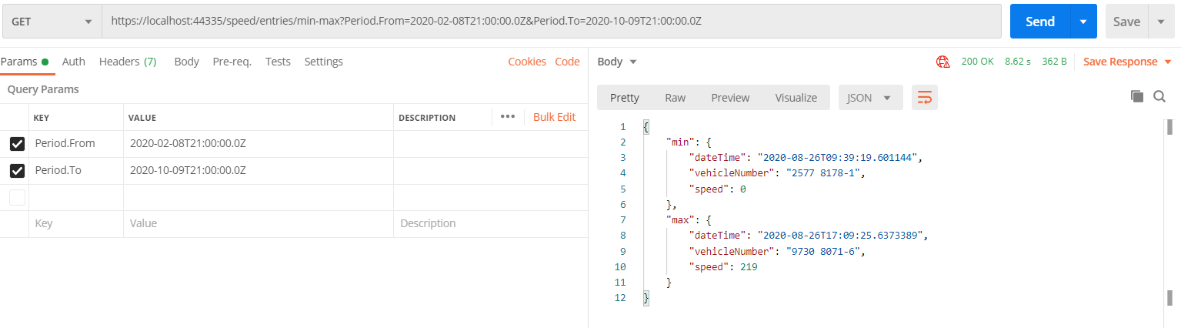The width and height of the screenshot is (1181, 328).
Task: Open search in response body
Action: pos(1159,96)
